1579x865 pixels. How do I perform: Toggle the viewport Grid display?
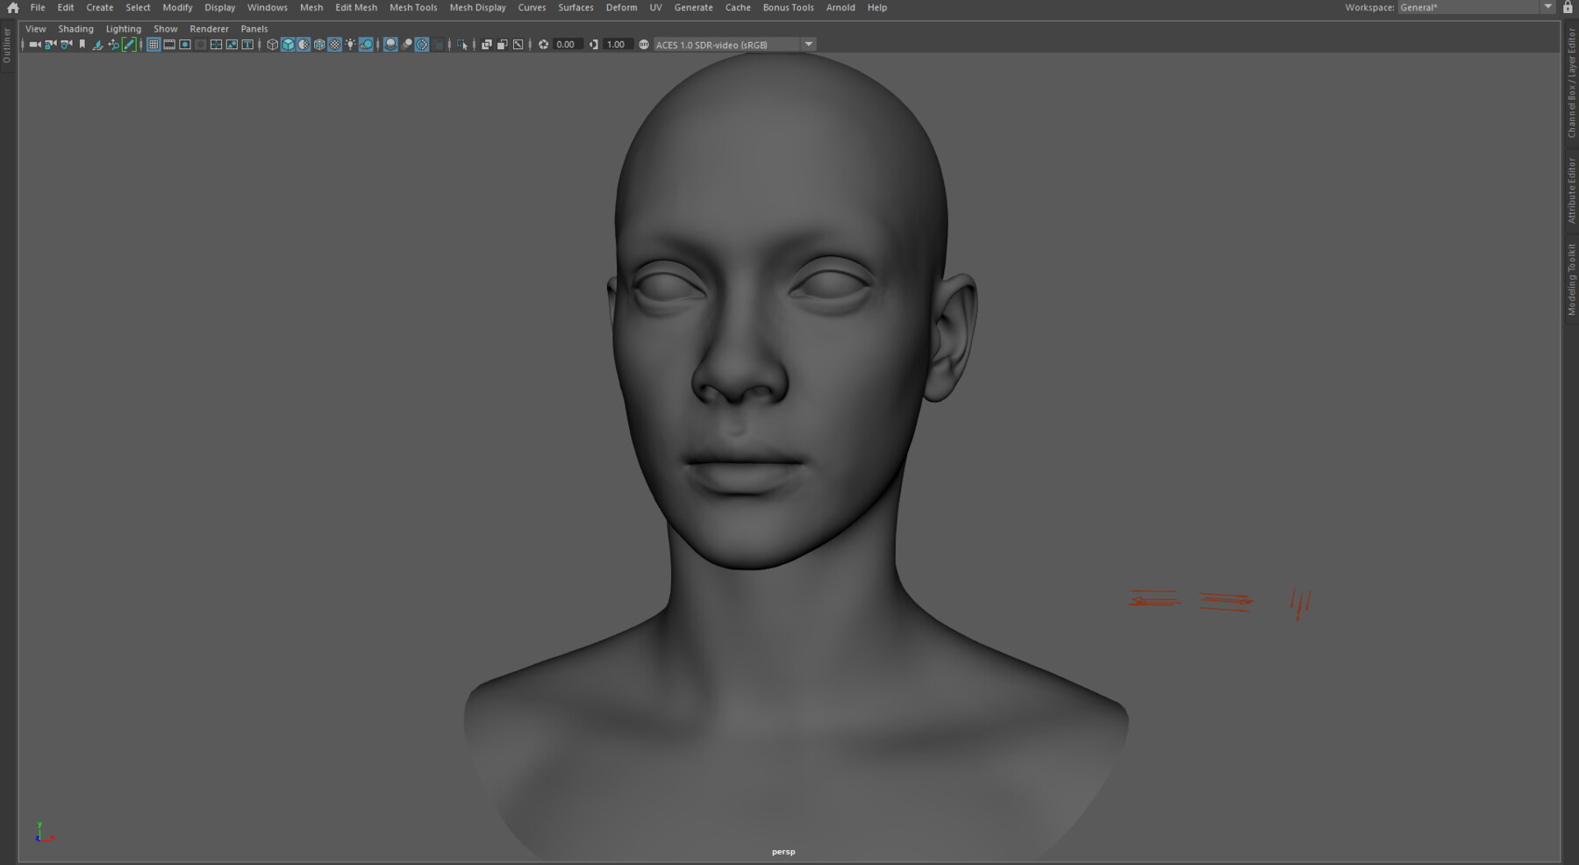click(x=154, y=45)
